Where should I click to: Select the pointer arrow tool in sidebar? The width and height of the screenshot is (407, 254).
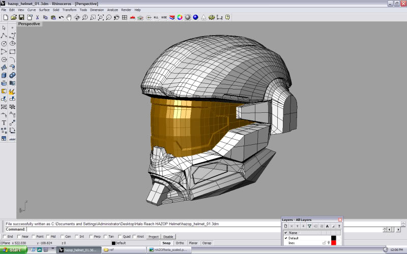4,28
